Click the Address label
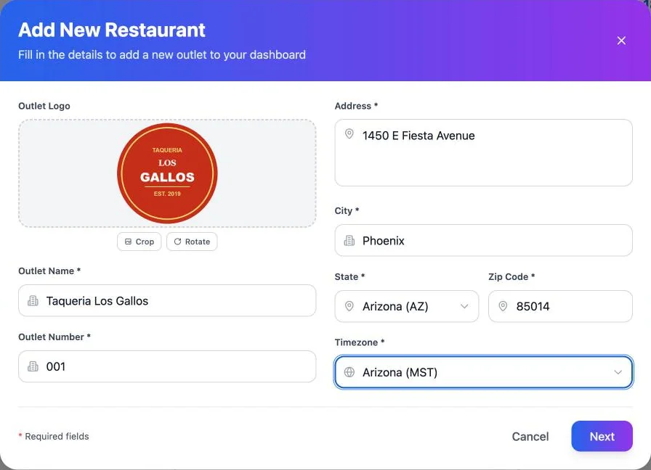651x470 pixels. 356,106
